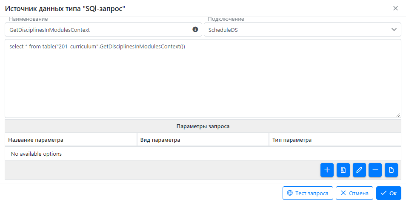Click the info icon in the Наименование field
Screen dimensions: 406x202
point(195,29)
